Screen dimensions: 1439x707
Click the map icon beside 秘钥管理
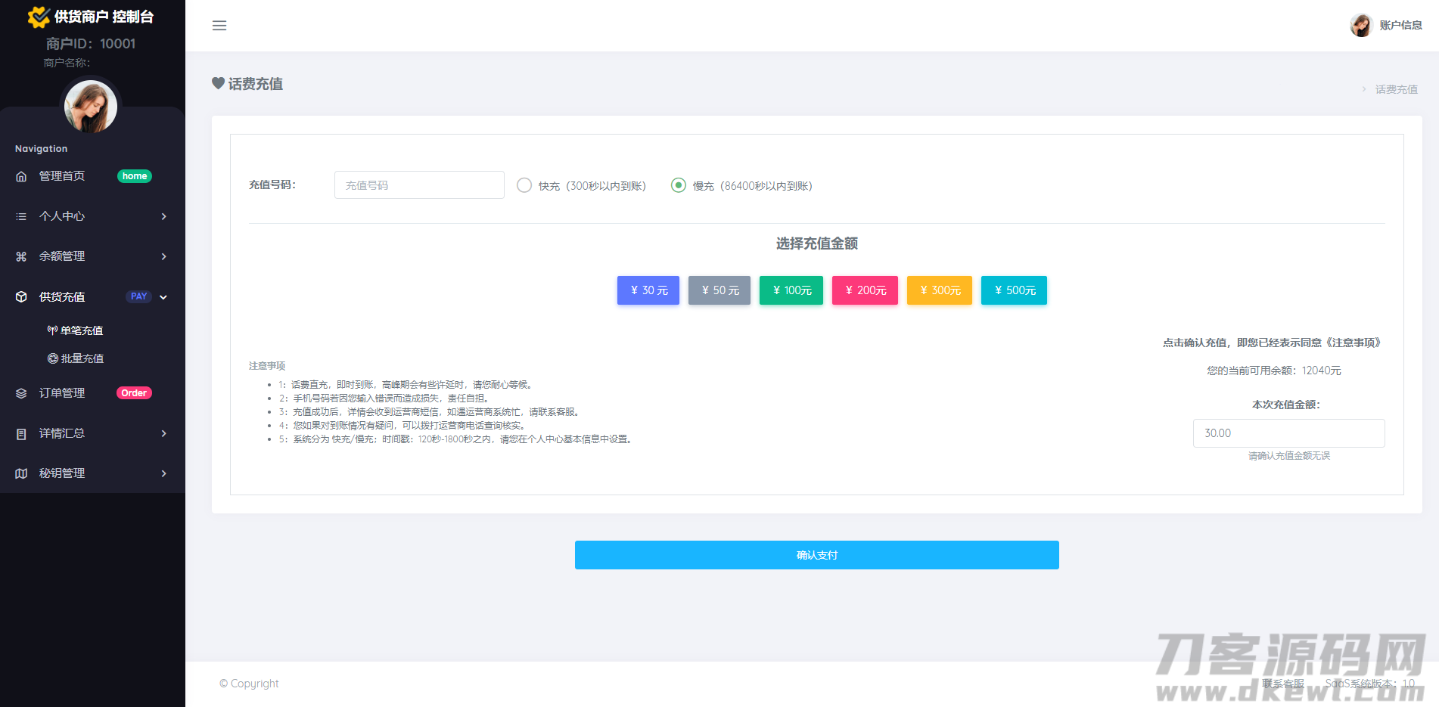coord(21,473)
